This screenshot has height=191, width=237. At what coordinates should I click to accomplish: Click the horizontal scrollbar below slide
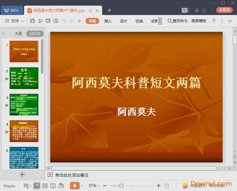pos(134,168)
